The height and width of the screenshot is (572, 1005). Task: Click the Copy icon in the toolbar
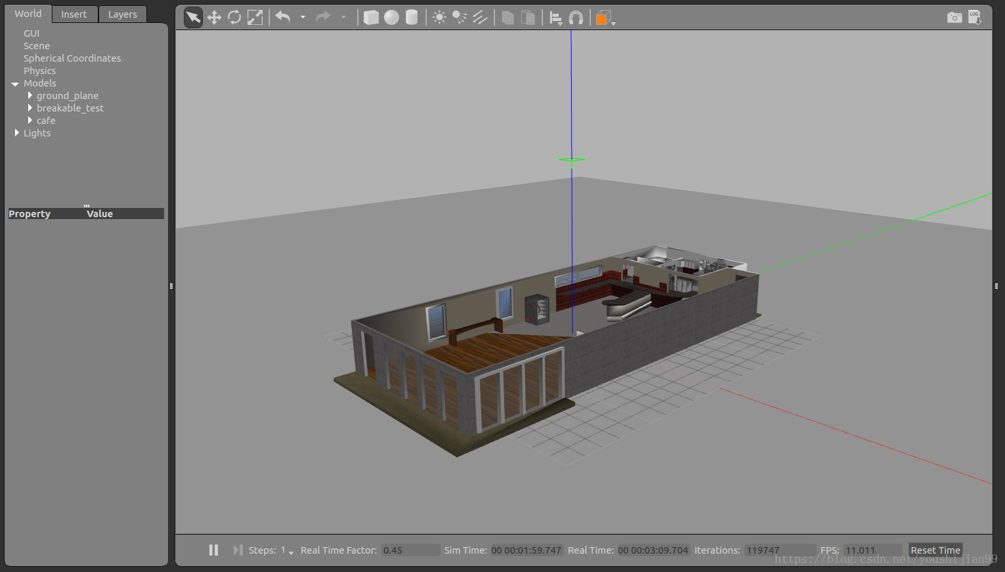pyautogui.click(x=507, y=18)
